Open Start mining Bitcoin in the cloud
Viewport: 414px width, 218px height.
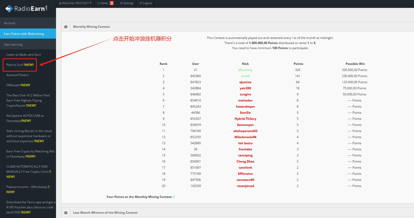(x=29, y=136)
